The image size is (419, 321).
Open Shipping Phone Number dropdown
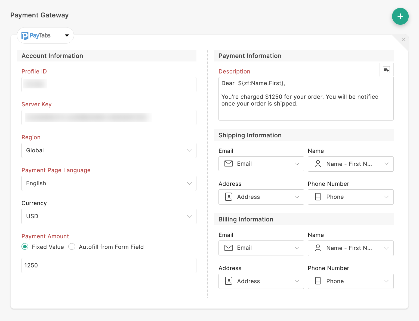350,197
